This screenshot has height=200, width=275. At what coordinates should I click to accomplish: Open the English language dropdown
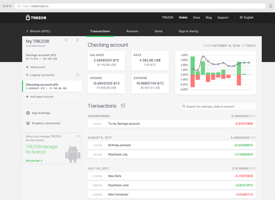click(x=247, y=18)
